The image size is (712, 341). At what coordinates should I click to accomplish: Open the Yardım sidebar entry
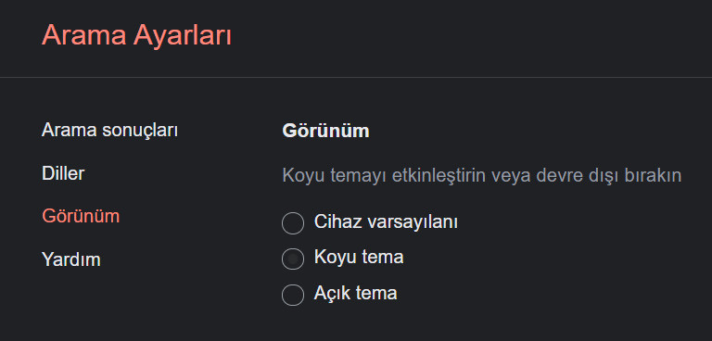[71, 259]
